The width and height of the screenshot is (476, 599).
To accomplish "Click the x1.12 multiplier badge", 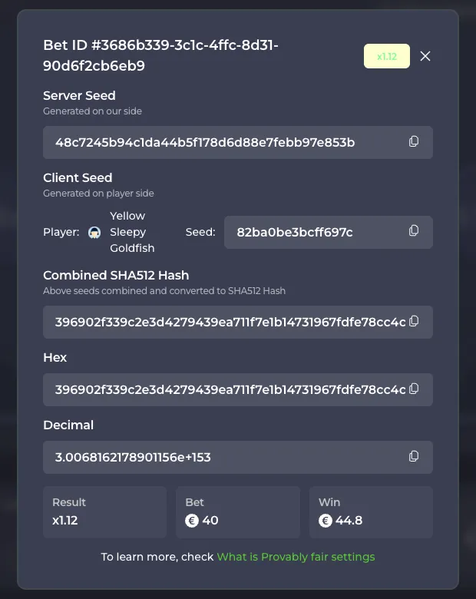I will click(387, 56).
